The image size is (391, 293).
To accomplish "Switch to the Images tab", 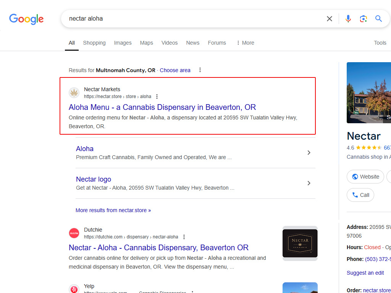I will (x=123, y=43).
